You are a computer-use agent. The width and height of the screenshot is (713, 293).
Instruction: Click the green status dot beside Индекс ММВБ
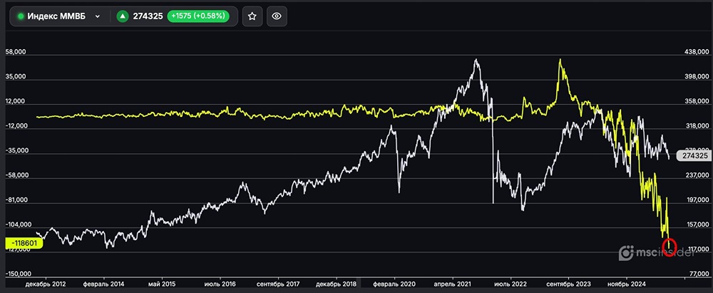point(21,16)
